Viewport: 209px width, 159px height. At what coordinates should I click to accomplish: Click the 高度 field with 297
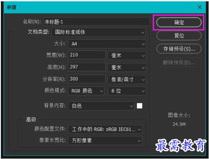coord(87,67)
